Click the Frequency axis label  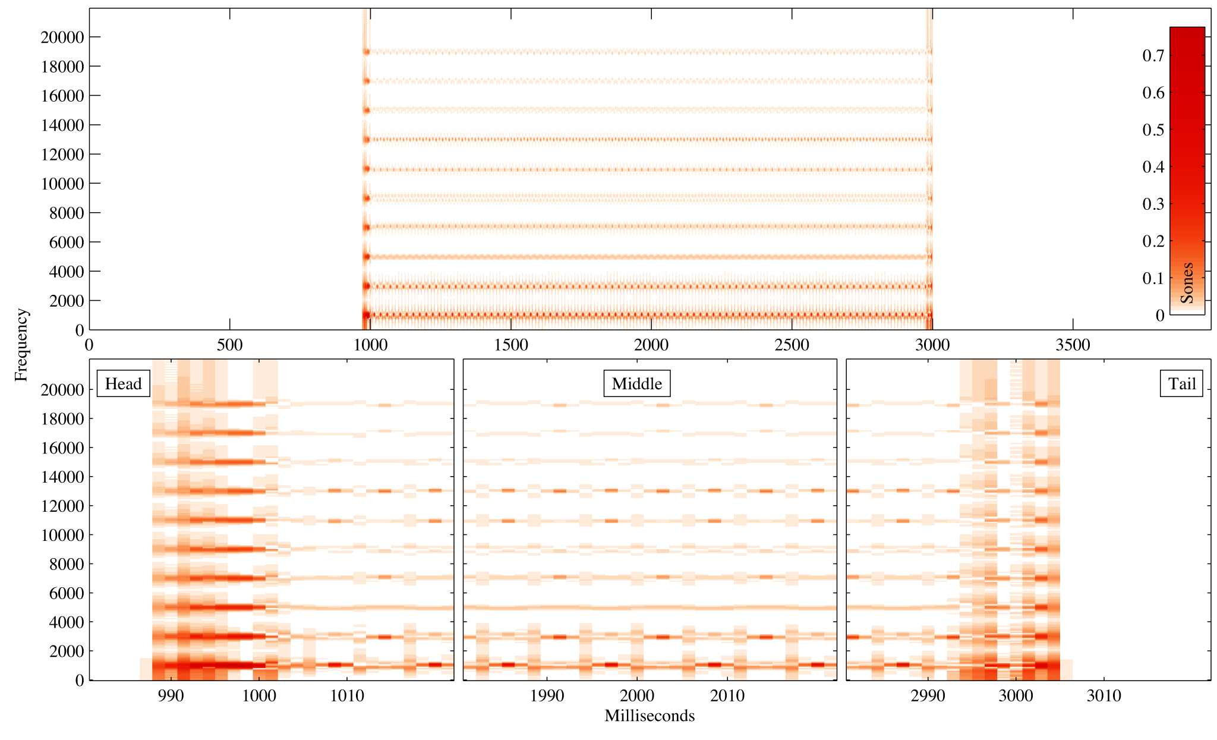(21, 345)
